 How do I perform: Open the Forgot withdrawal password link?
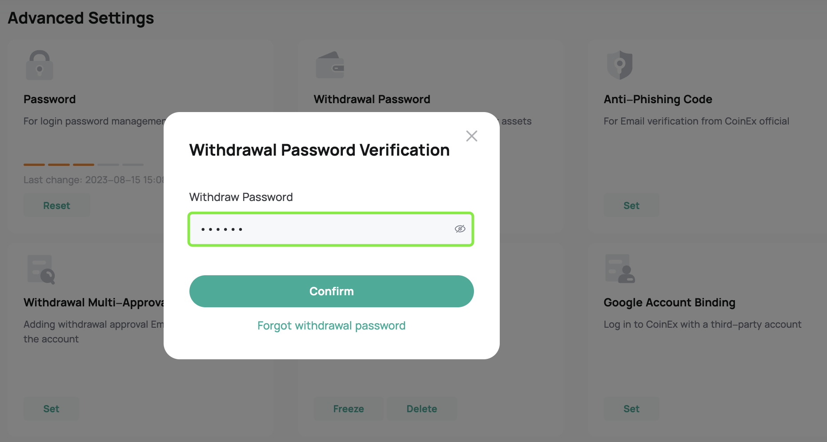(x=331, y=325)
